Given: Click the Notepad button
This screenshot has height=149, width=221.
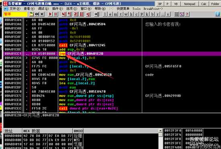Looking at the screenshot, I should [190, 4].
